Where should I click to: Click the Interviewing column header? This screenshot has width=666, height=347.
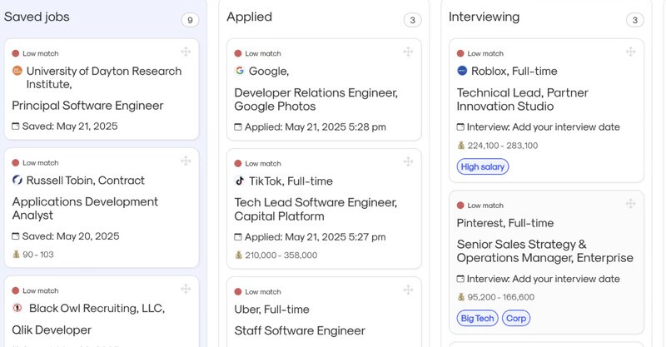484,17
